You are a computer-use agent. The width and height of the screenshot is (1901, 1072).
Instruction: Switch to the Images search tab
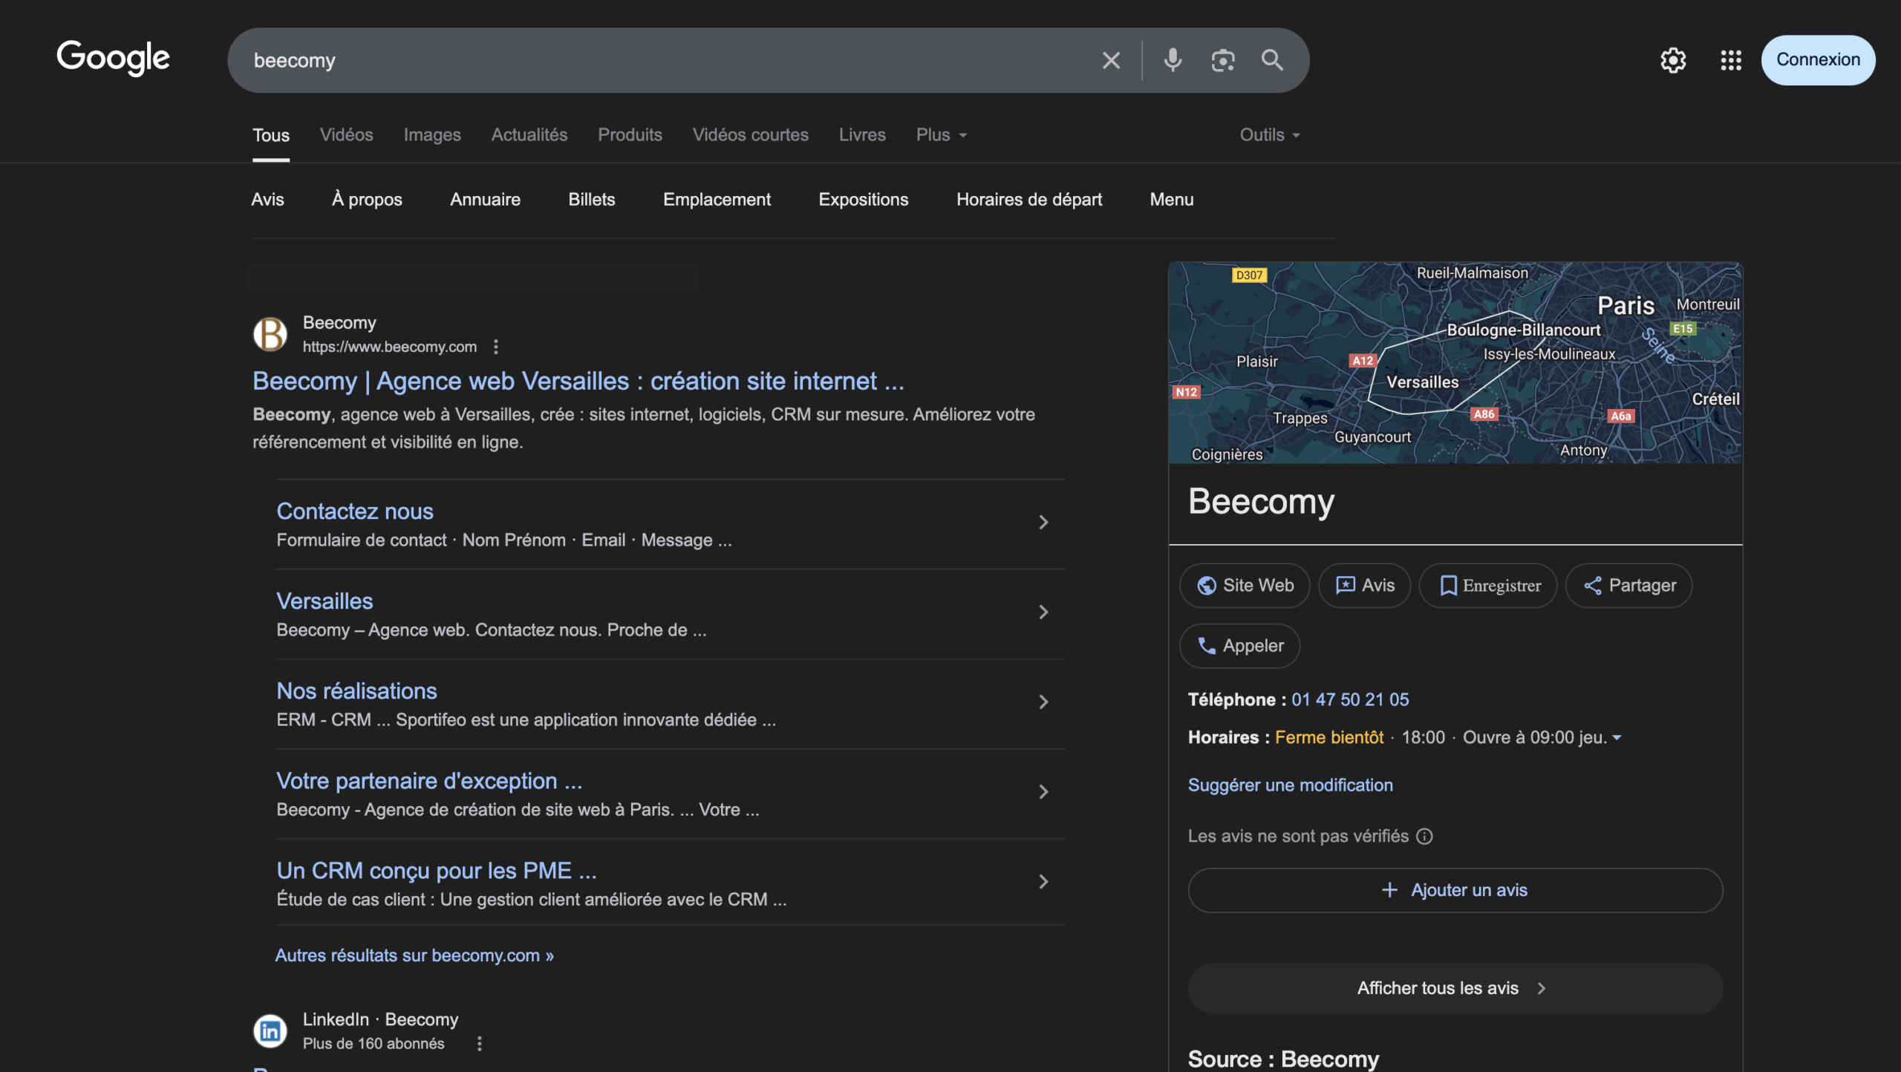click(431, 134)
